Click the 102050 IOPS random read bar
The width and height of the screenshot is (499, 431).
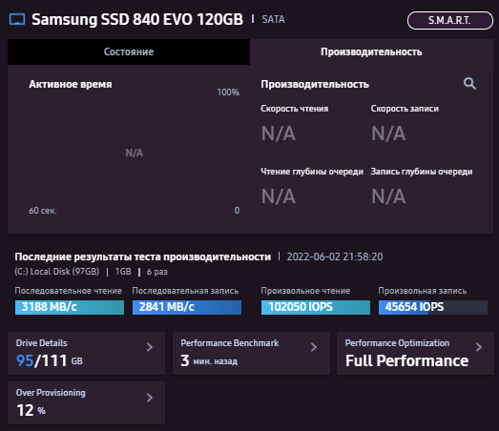point(316,307)
